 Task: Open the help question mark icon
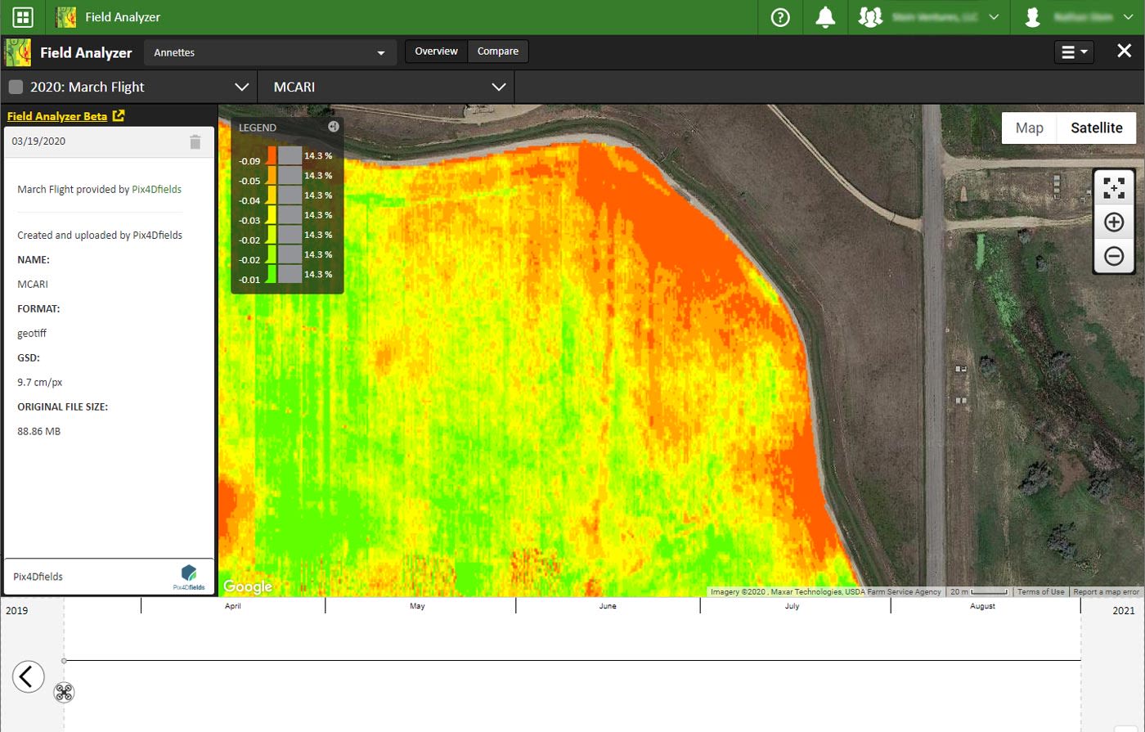point(779,16)
